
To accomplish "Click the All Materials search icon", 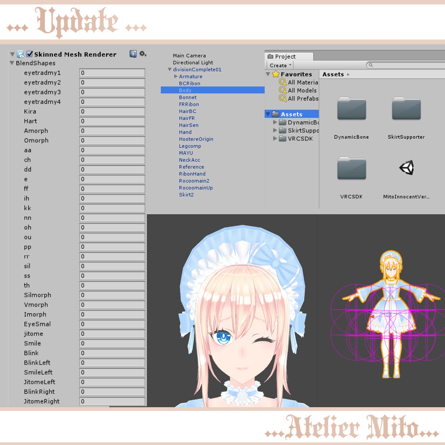I will (282, 82).
